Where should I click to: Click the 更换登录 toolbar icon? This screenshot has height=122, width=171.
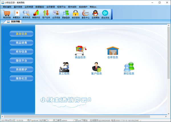click(66, 14)
